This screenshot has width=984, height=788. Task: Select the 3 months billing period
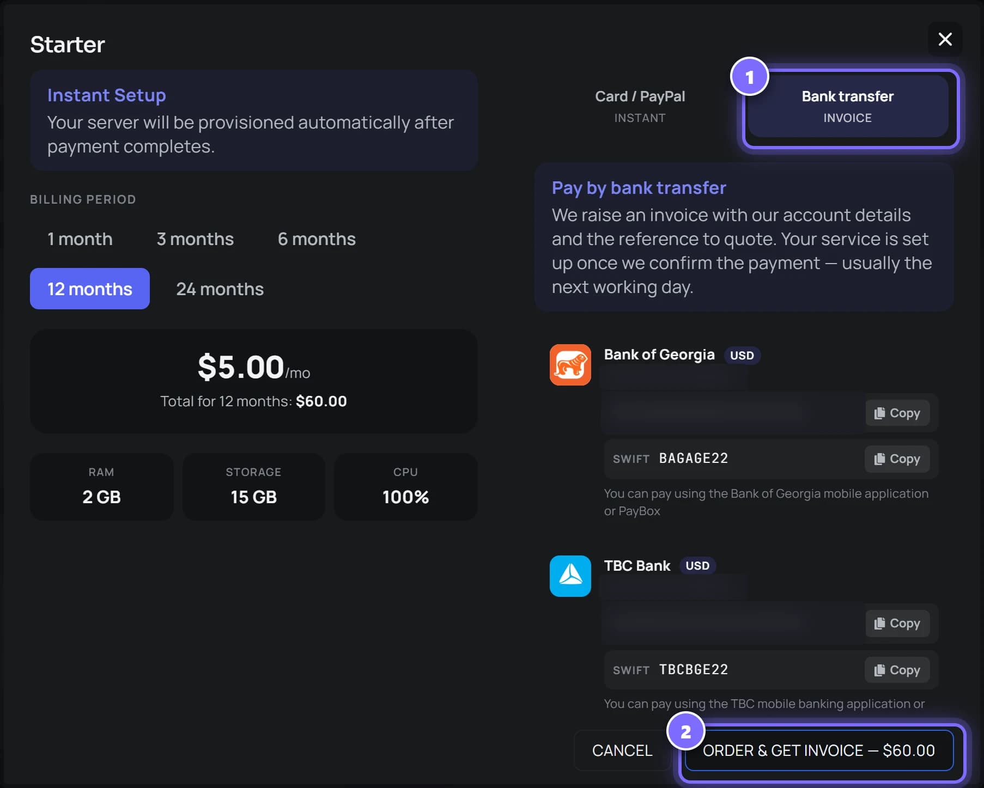click(x=195, y=239)
